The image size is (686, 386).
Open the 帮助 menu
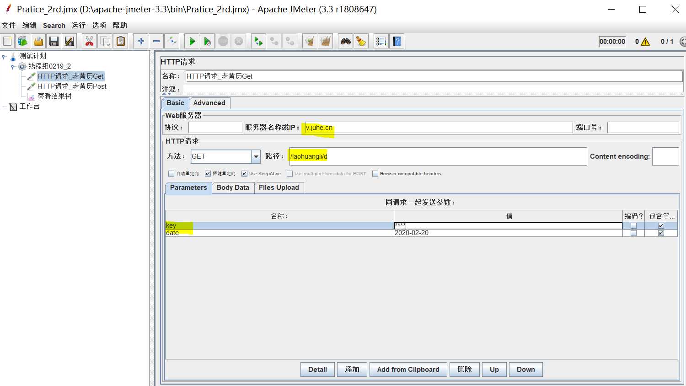(120, 25)
